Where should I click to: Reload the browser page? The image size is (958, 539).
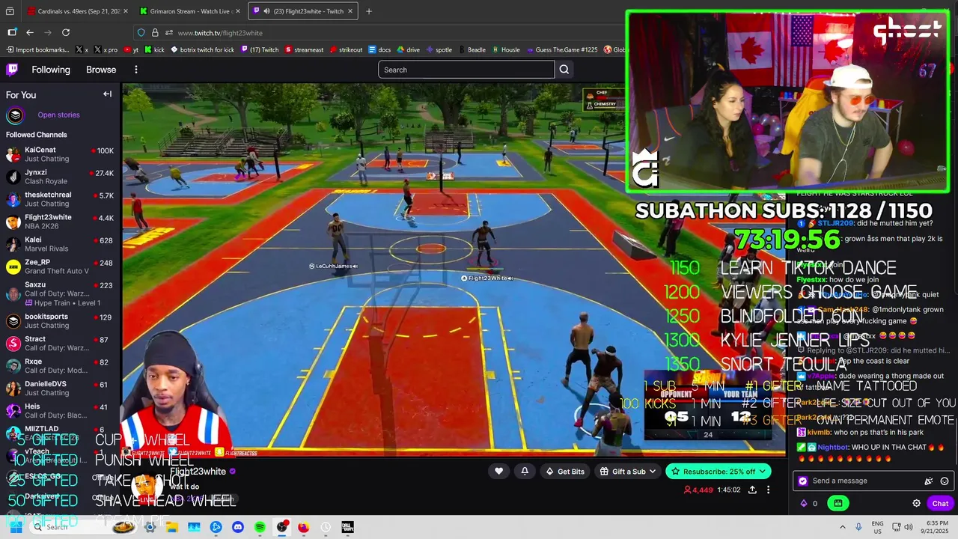tap(66, 32)
